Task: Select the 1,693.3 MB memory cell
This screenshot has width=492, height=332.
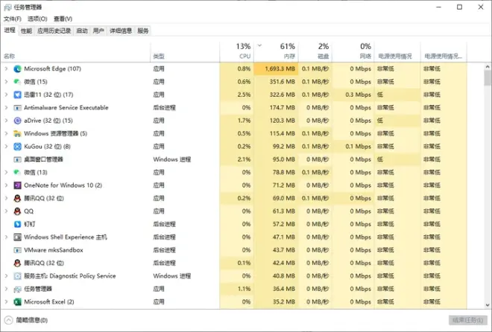Action: 276,69
